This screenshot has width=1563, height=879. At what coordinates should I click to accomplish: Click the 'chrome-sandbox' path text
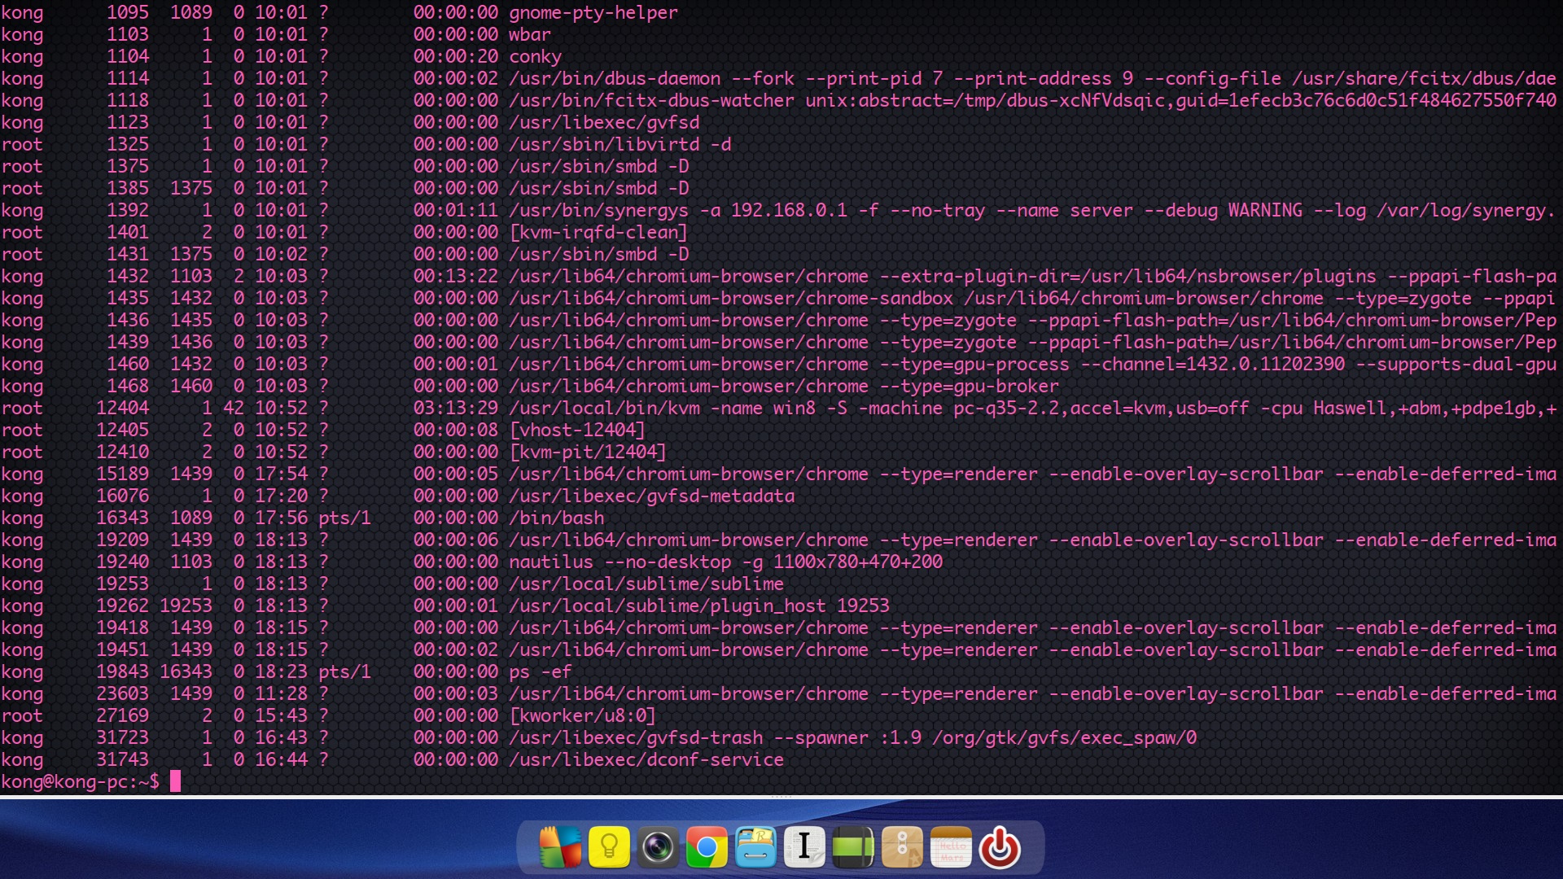(879, 298)
